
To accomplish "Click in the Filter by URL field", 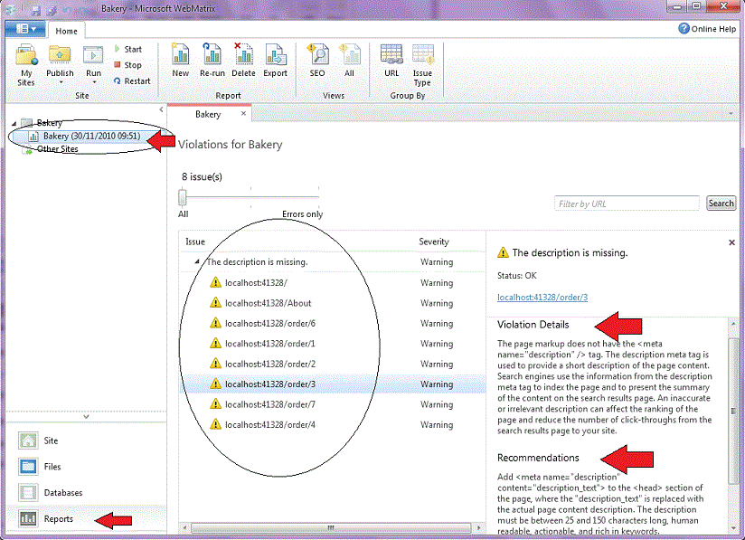I will pyautogui.click(x=627, y=204).
